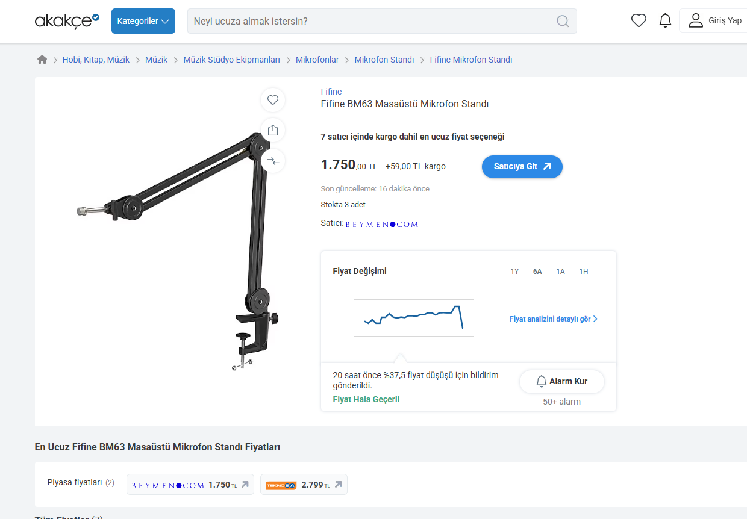Image resolution: width=747 pixels, height=519 pixels.
Task: Open the favorites heart icon in header
Action: (x=639, y=21)
